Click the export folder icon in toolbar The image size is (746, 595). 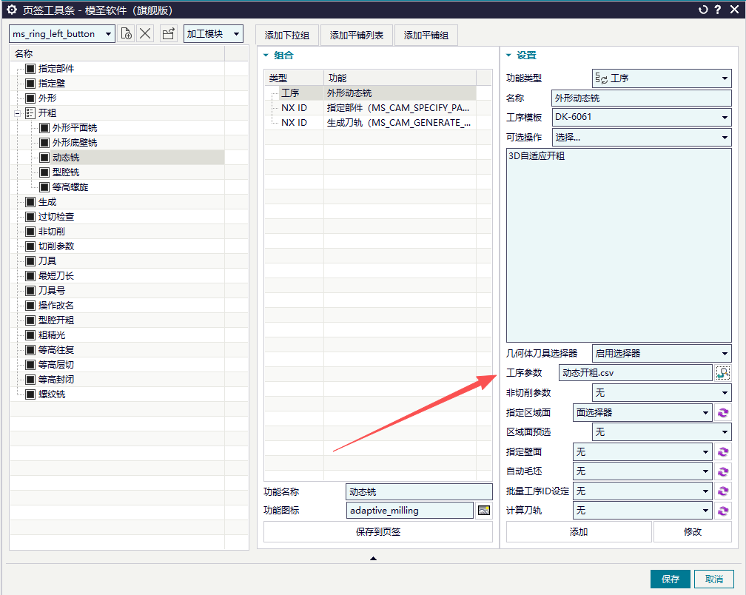(169, 34)
